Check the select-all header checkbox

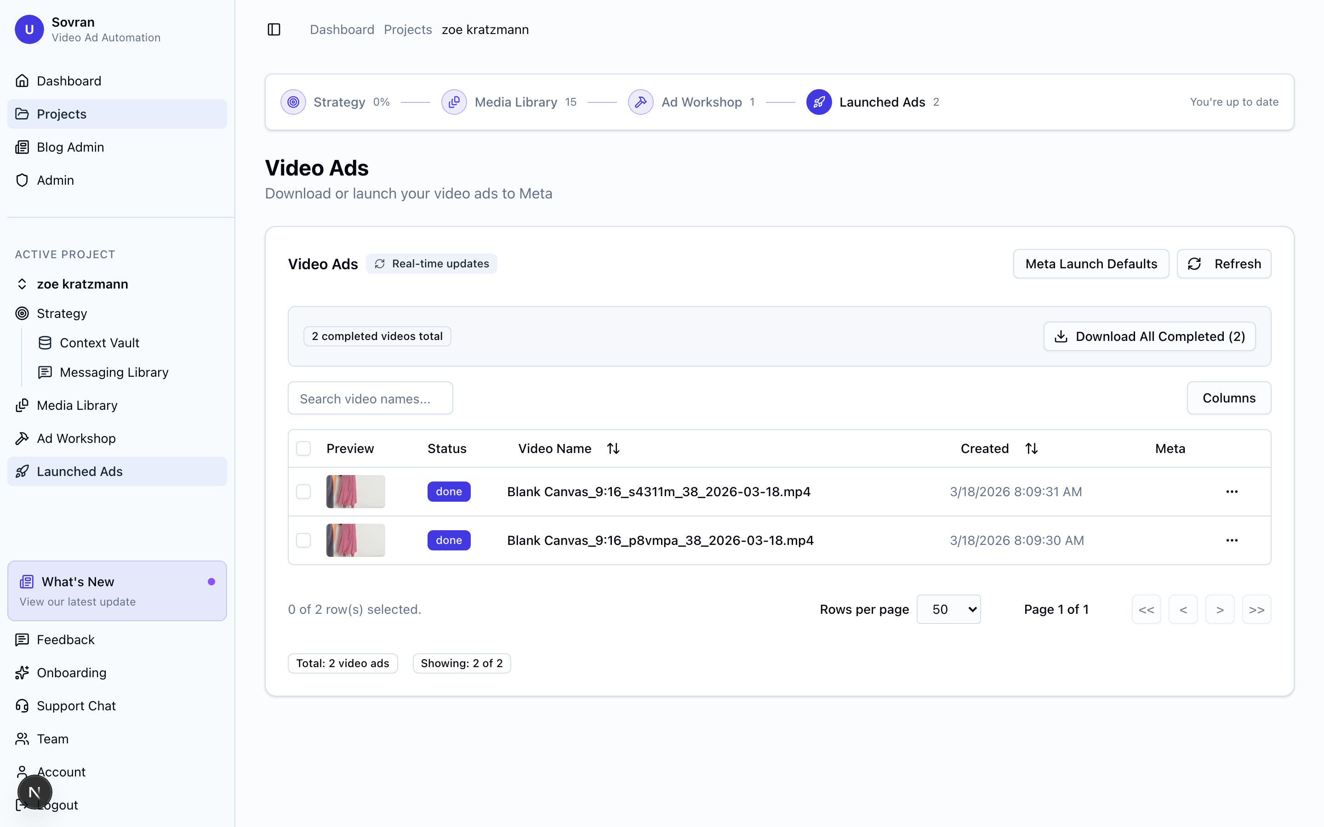303,448
